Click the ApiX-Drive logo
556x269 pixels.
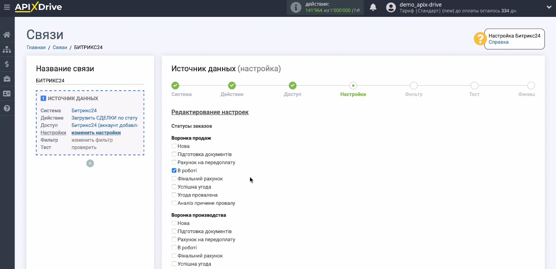(38, 7)
